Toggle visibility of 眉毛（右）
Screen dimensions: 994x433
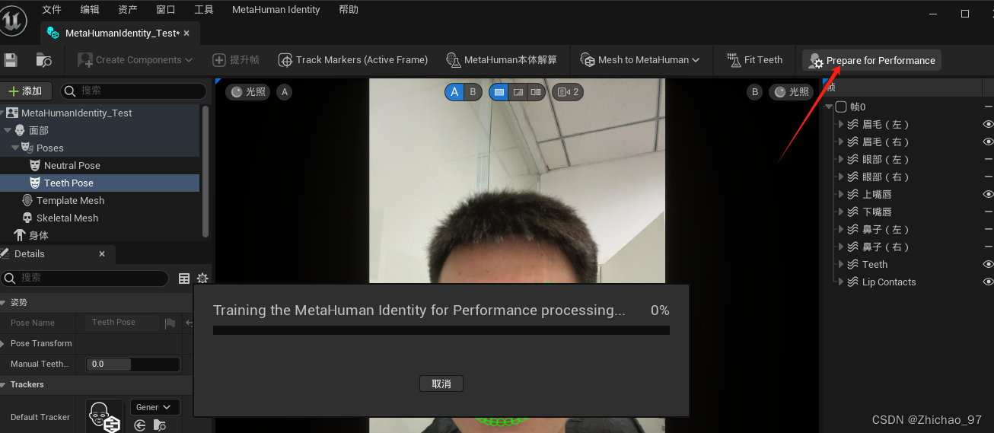tap(989, 142)
